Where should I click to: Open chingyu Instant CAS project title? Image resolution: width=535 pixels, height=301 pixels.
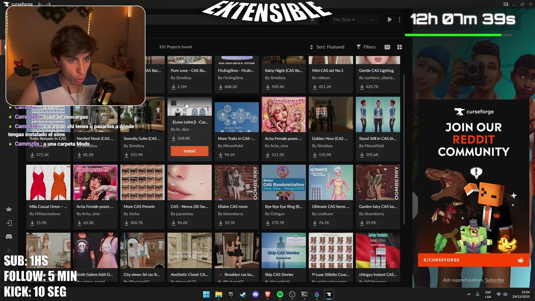378,275
